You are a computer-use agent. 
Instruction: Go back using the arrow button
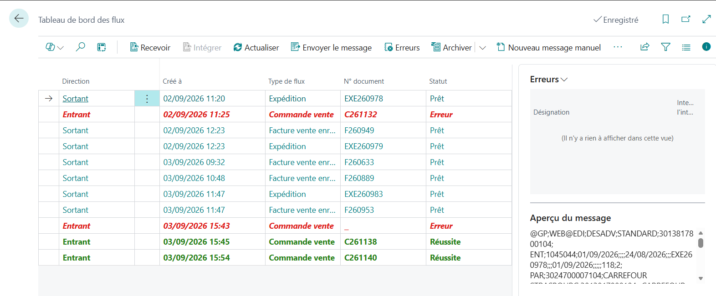pos(19,18)
